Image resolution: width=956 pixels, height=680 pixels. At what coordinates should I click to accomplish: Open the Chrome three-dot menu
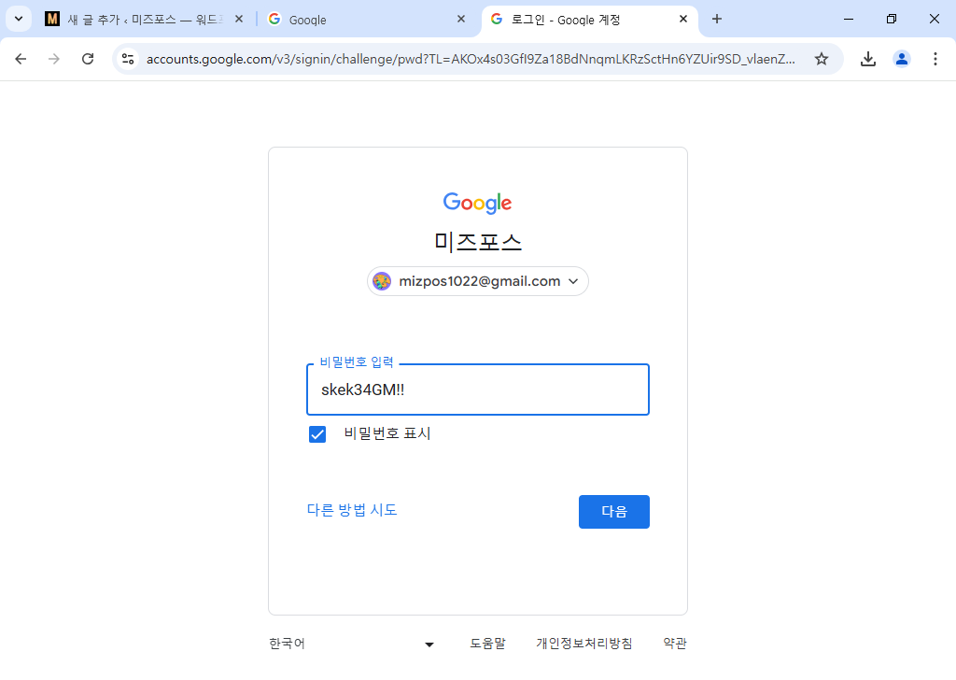click(935, 59)
